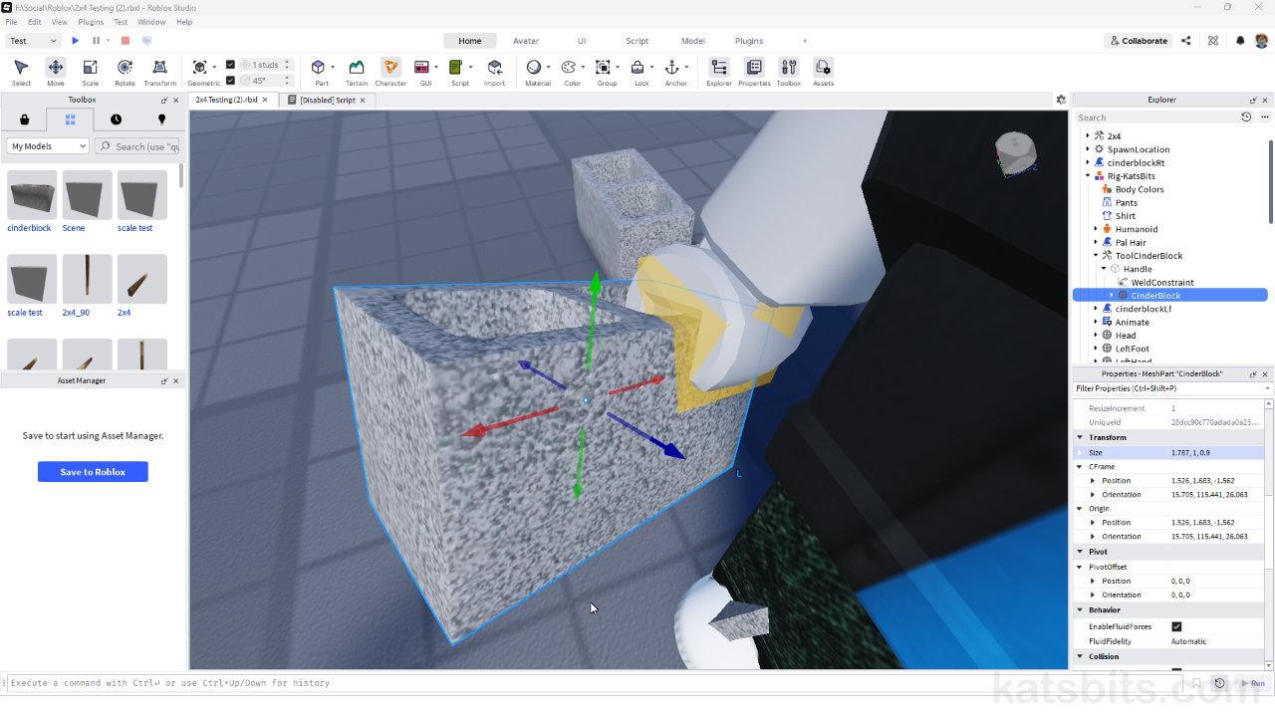1275x717 pixels.
Task: Stop the running test
Action: 126,41
